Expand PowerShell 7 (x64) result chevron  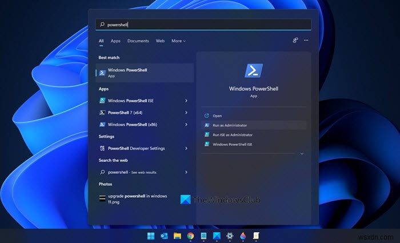click(x=186, y=113)
